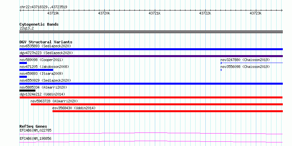Click the dgv4727n223 (Sedlazeck2020) label
This screenshot has height=146, width=292.
[x=46, y=53]
